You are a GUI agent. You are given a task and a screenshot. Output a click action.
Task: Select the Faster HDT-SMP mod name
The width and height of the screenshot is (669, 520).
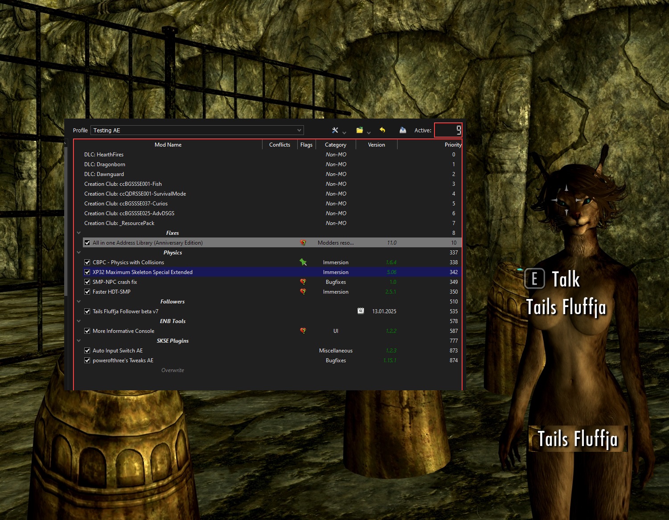[111, 292]
